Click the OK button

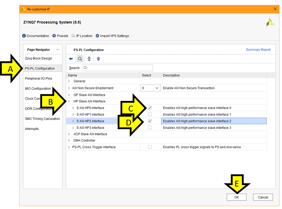click(x=236, y=197)
